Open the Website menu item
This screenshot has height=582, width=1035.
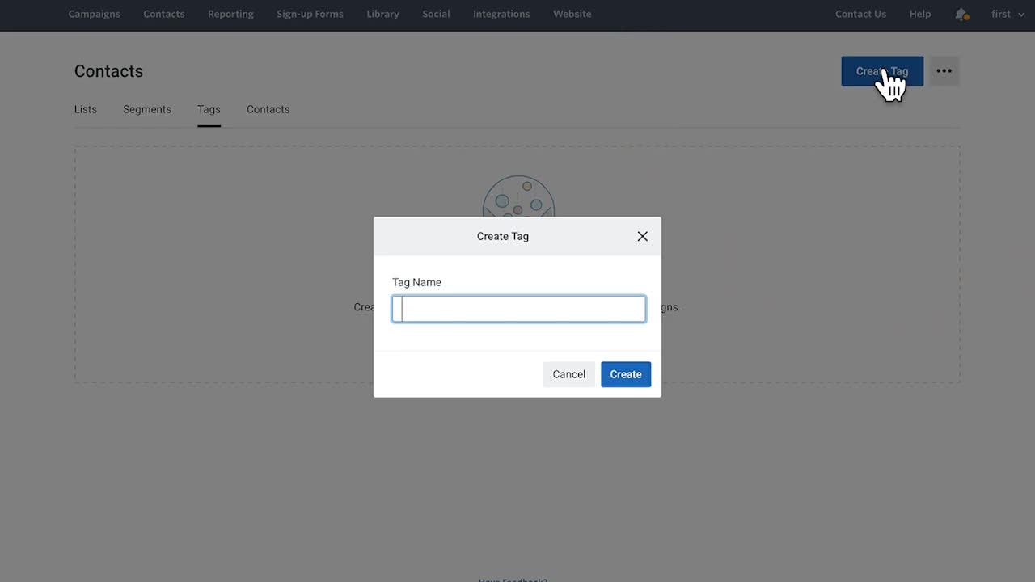[x=572, y=14]
